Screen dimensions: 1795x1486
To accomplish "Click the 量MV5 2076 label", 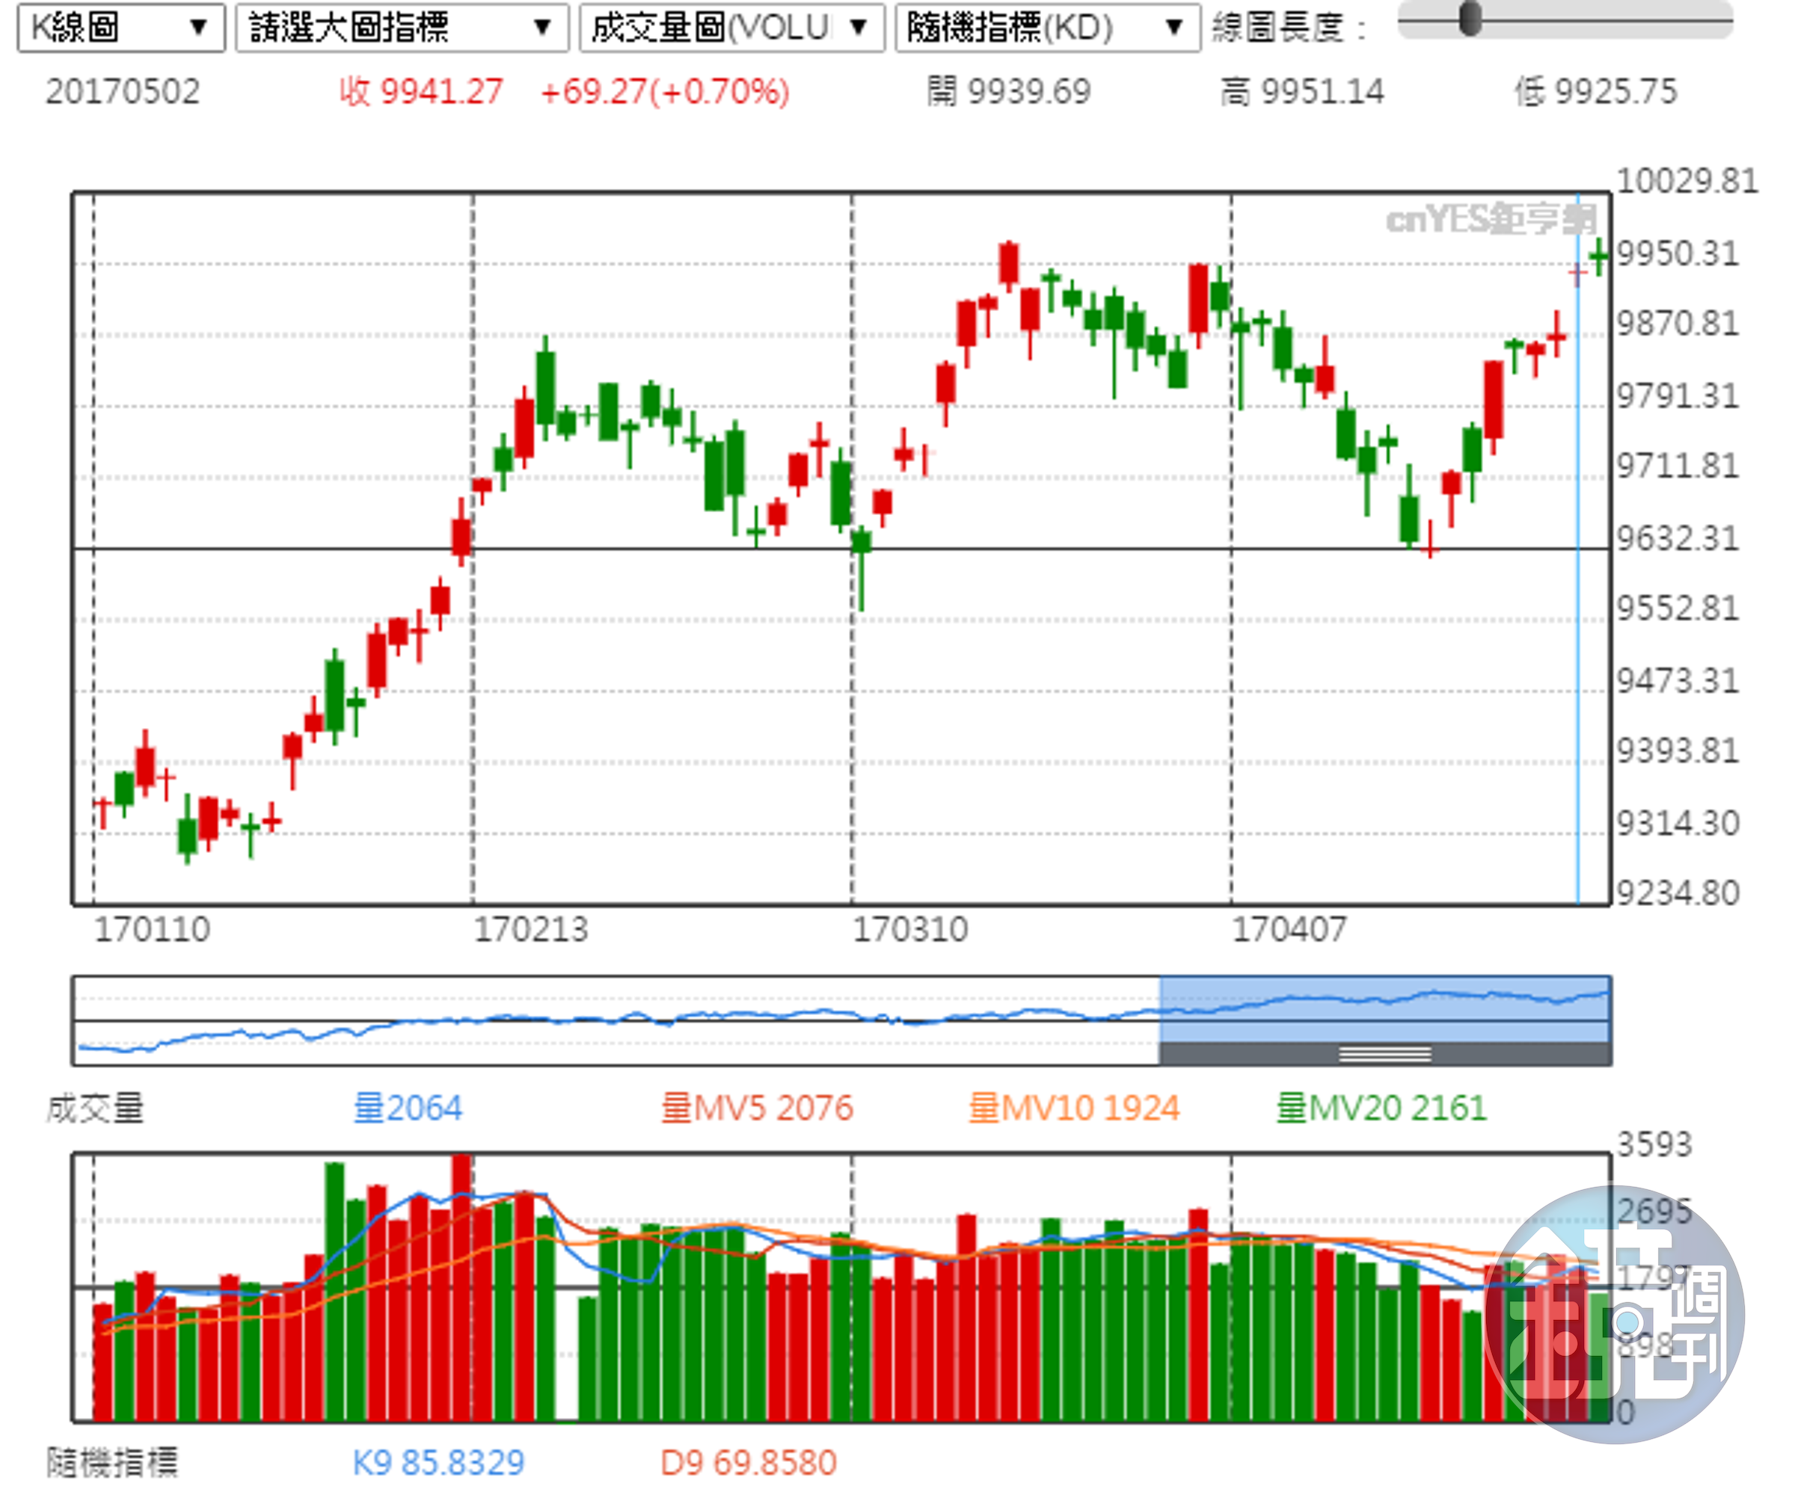I will pyautogui.click(x=756, y=1108).
